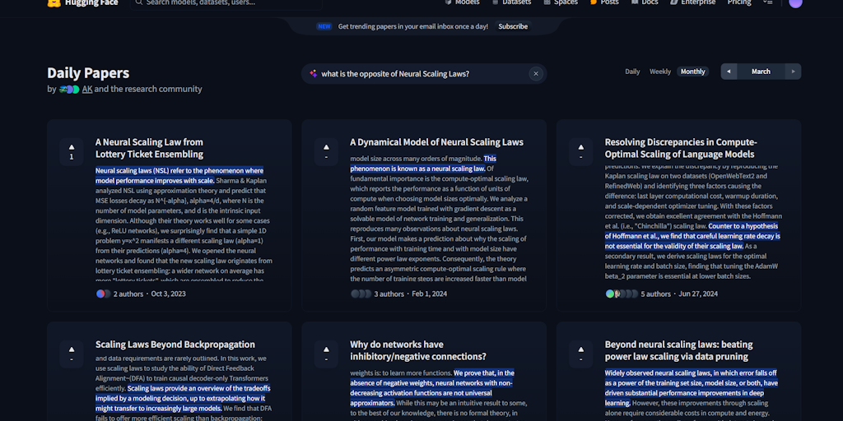The width and height of the screenshot is (843, 421).
Task: Click author avatars of the Dynamical Model paper
Action: click(361, 294)
